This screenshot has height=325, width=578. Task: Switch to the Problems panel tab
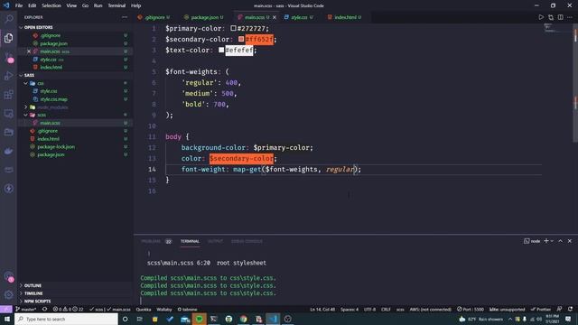pyautogui.click(x=151, y=241)
